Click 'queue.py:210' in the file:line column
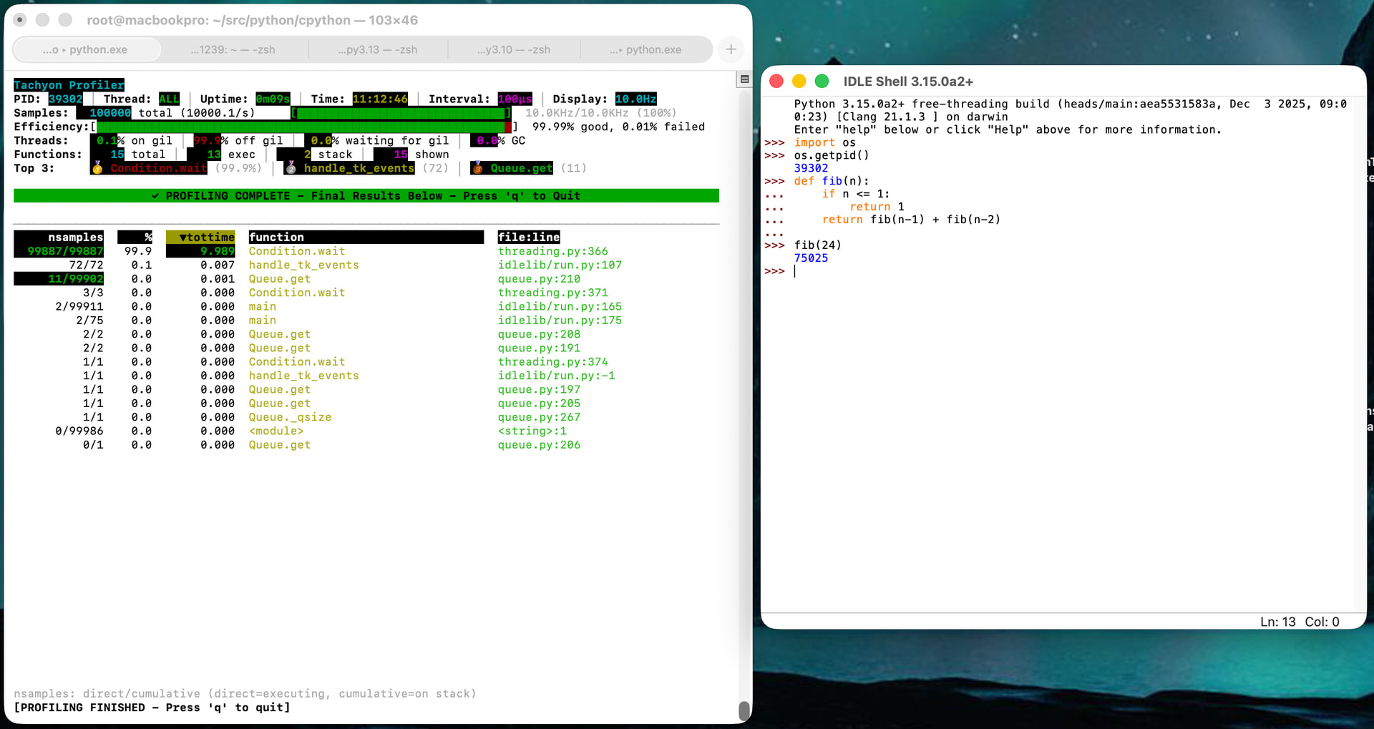The height and width of the screenshot is (729, 1374). (x=539, y=279)
